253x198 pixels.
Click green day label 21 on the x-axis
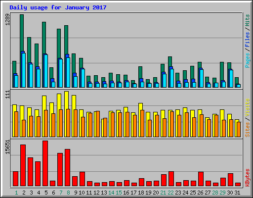pyautogui.click(x=163, y=193)
